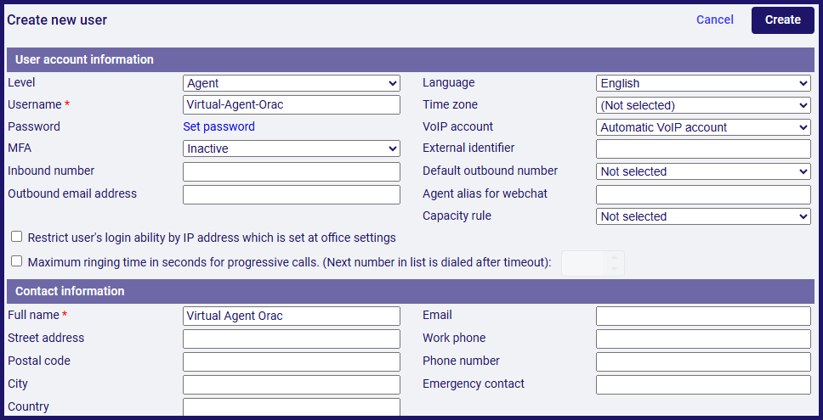
Task: Select the Emergency contact input field
Action: 703,385
